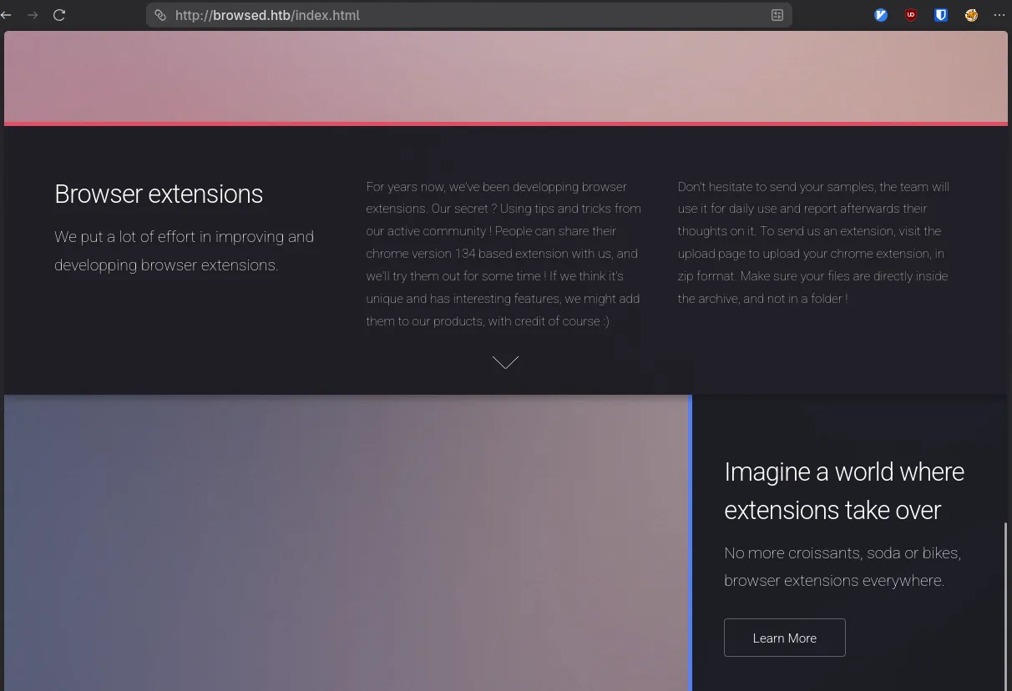Click the vertical scrollbar thumb on right
Image resolution: width=1012 pixels, height=691 pixels.
click(1005, 601)
